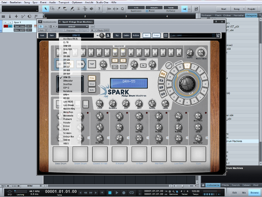Hit the Bass Drum pad
Viewport: 262px width, 197px height.
point(60,154)
